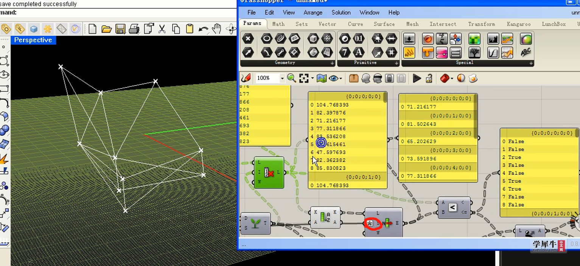Select the Brep box parameter icon
This screenshot has height=266, width=580.
coord(313,39)
